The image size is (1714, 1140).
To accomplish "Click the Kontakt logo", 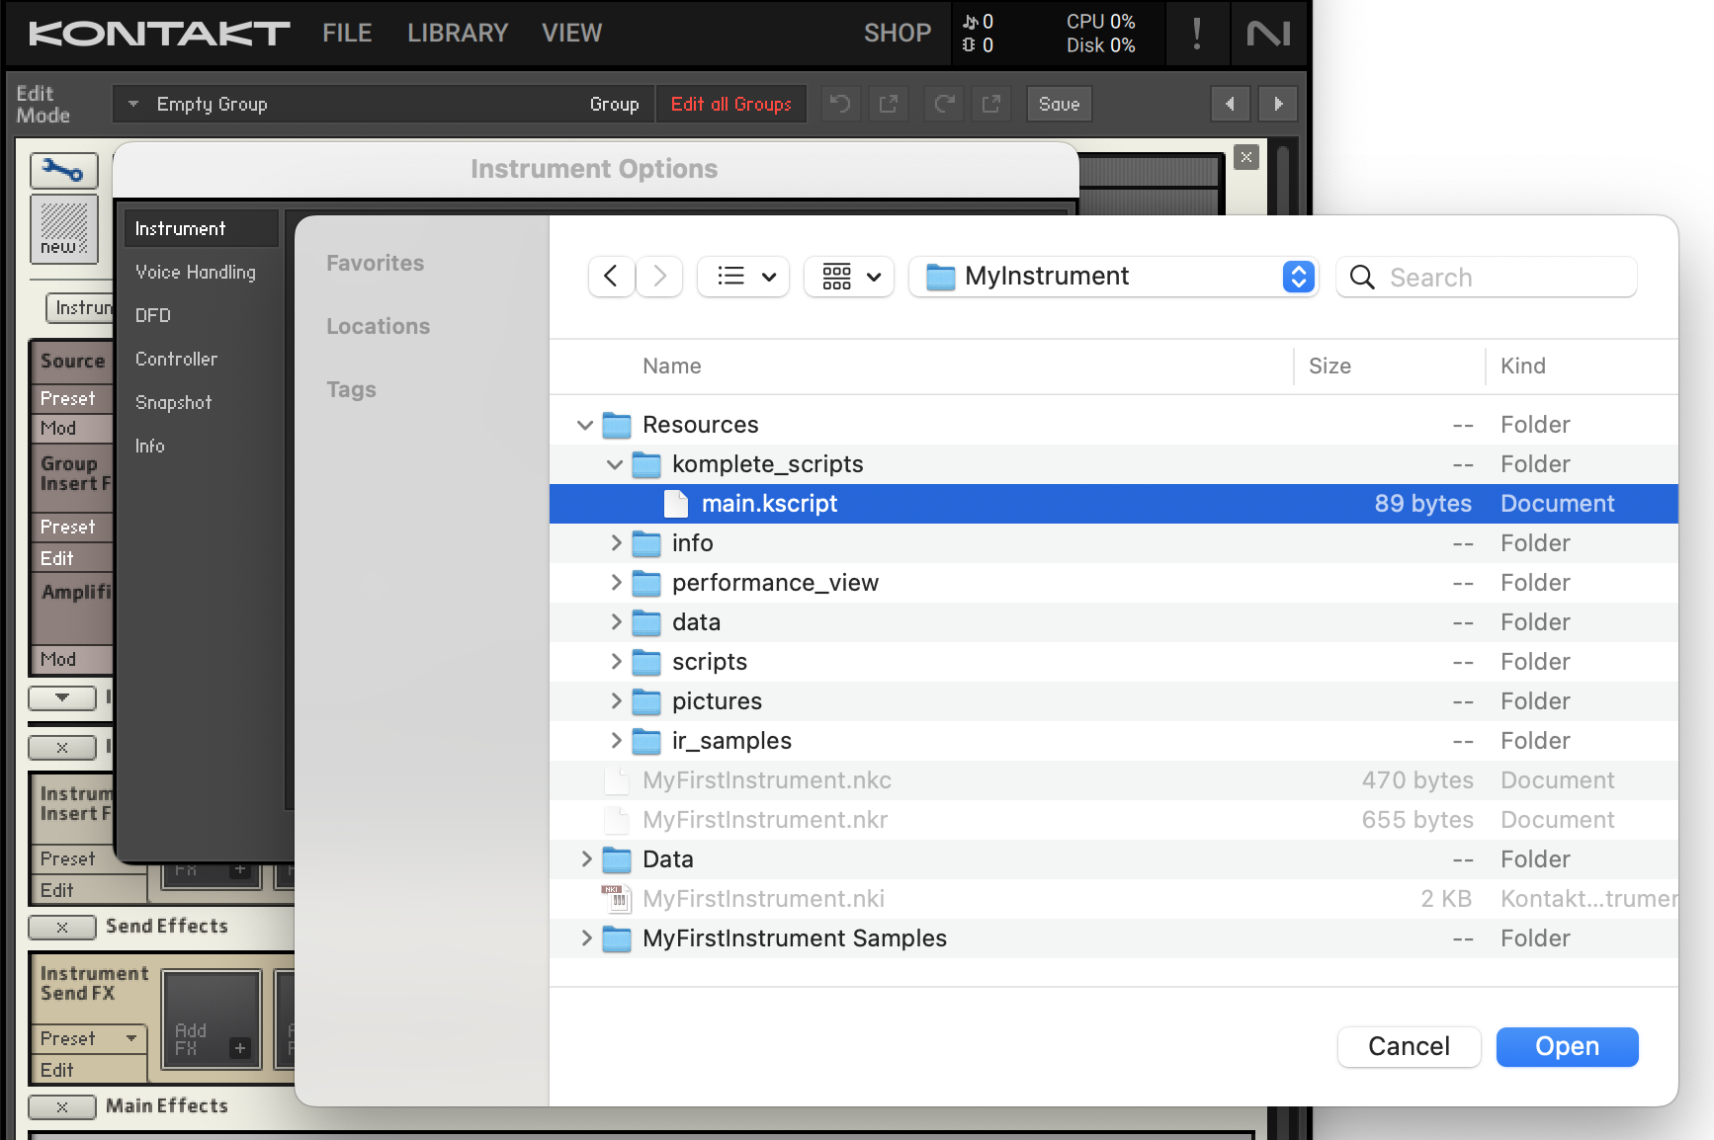I will [158, 34].
